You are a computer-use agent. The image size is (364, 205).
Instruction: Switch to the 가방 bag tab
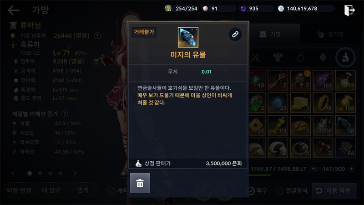coord(271,34)
